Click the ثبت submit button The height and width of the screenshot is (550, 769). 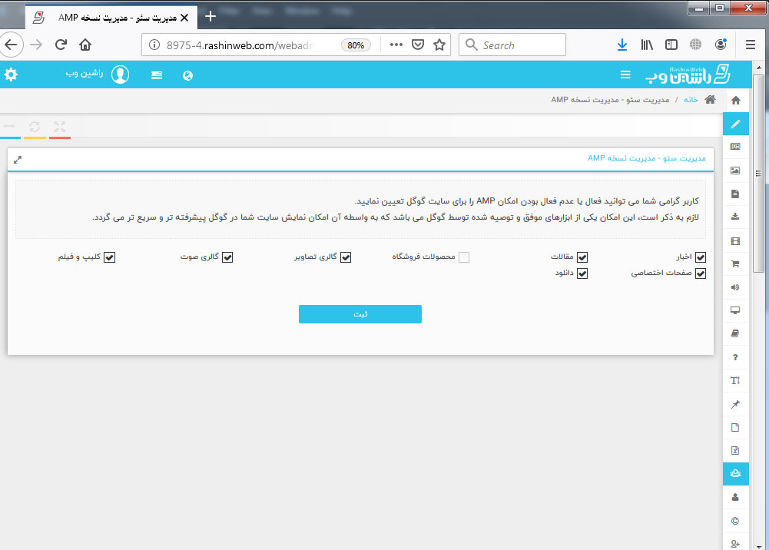(x=360, y=314)
